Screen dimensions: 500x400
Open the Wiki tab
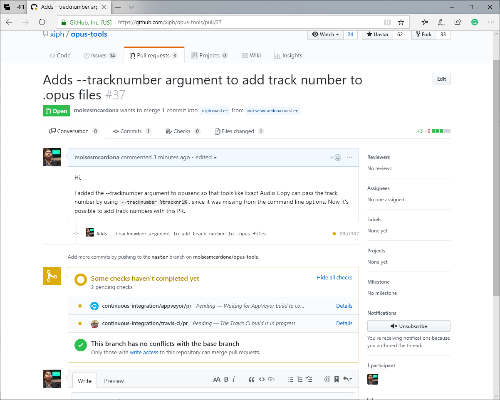click(x=251, y=55)
